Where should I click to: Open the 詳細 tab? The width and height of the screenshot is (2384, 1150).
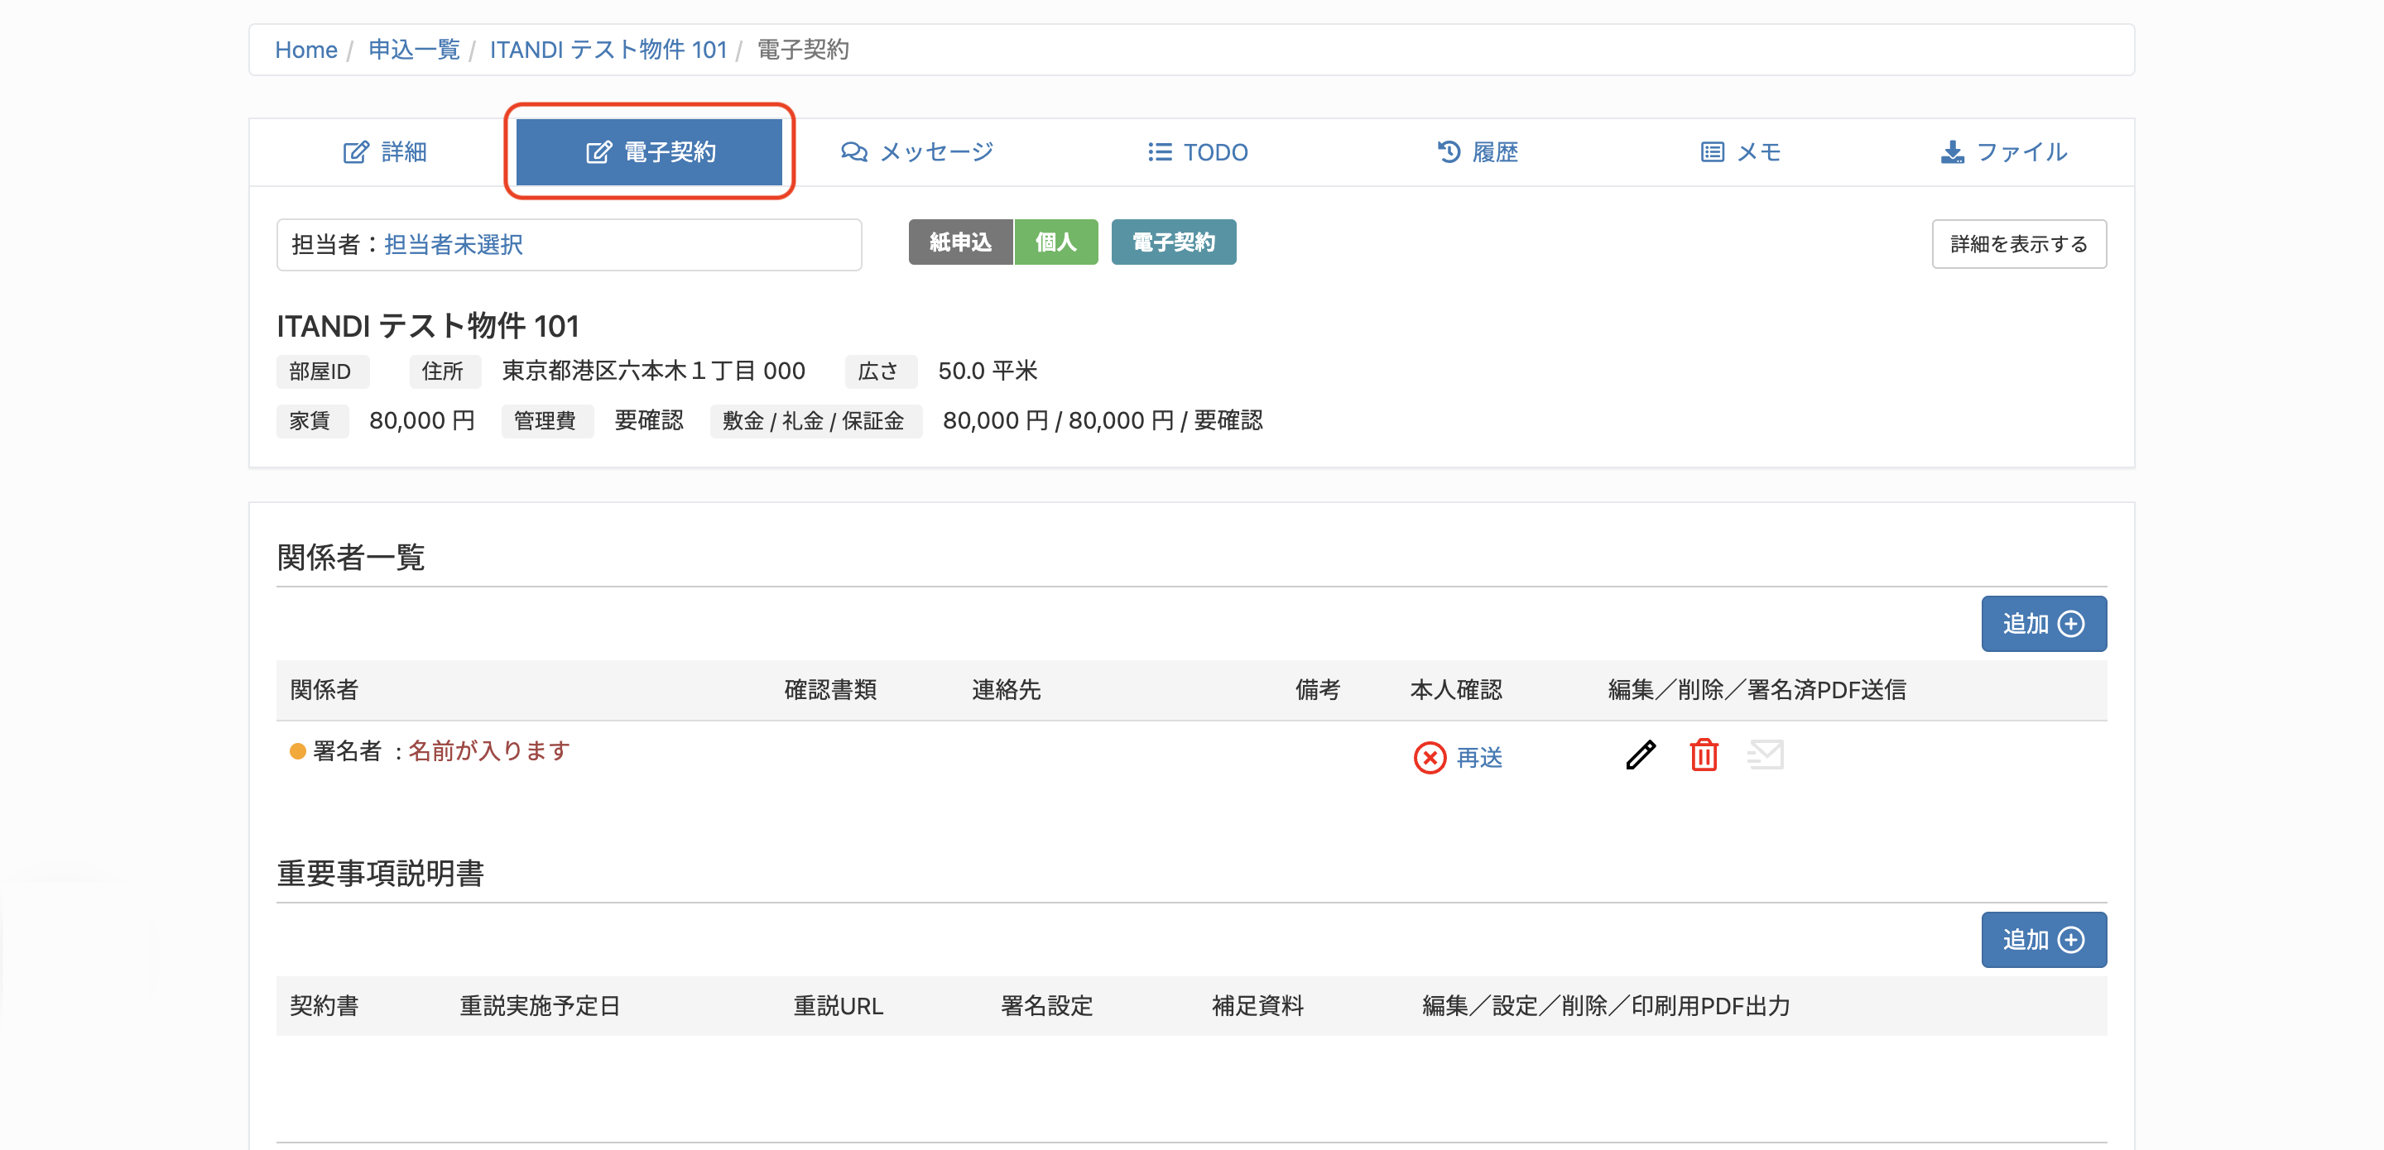pos(384,151)
